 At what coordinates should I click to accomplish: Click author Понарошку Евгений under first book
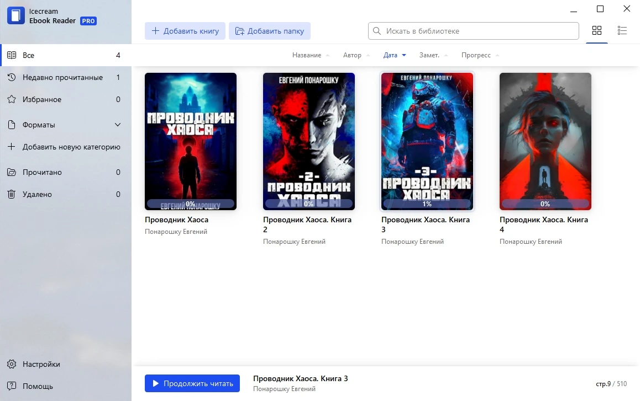click(x=176, y=232)
